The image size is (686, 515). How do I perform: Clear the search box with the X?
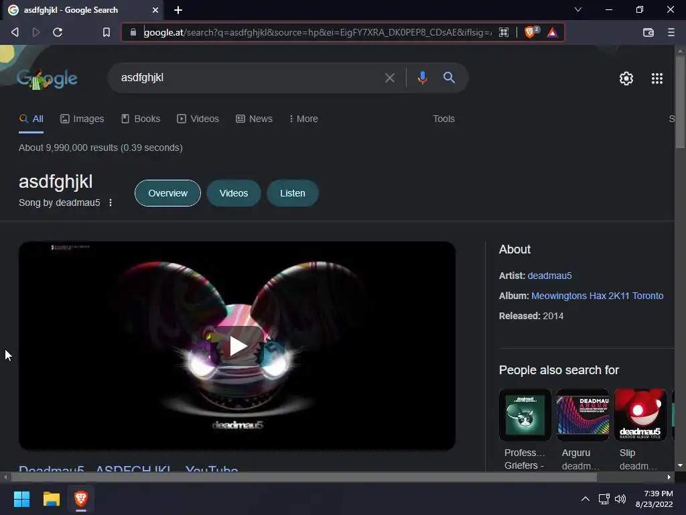click(389, 78)
